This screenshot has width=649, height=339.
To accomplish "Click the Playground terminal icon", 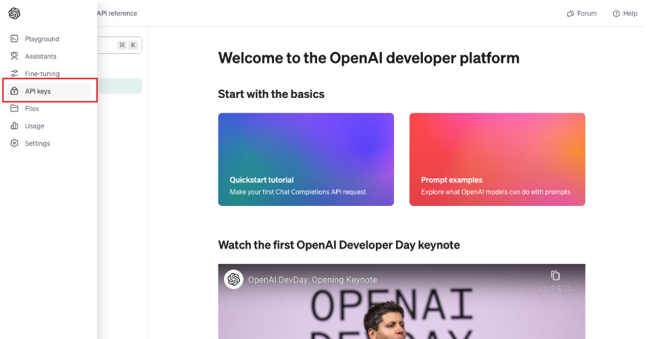I will click(14, 38).
